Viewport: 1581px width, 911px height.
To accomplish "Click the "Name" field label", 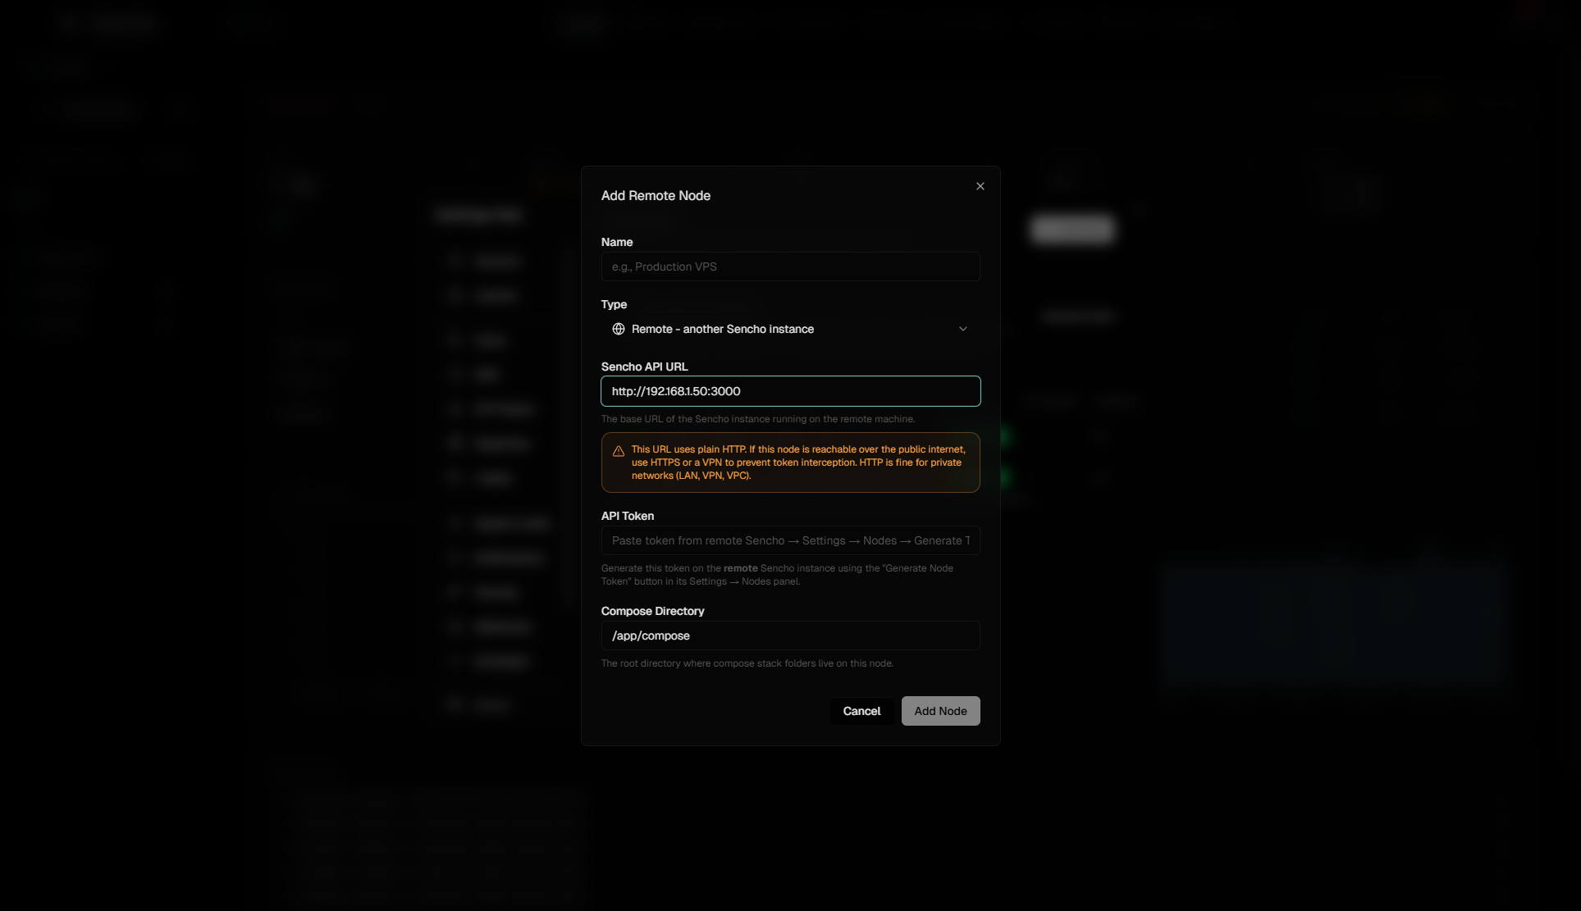I will 617,242.
